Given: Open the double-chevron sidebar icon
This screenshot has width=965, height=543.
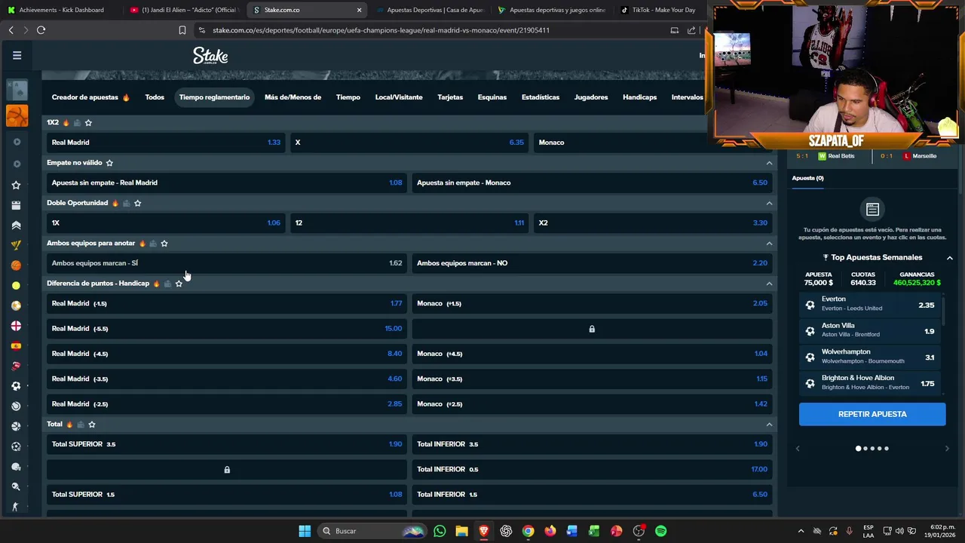Looking at the screenshot, I should (x=16, y=225).
